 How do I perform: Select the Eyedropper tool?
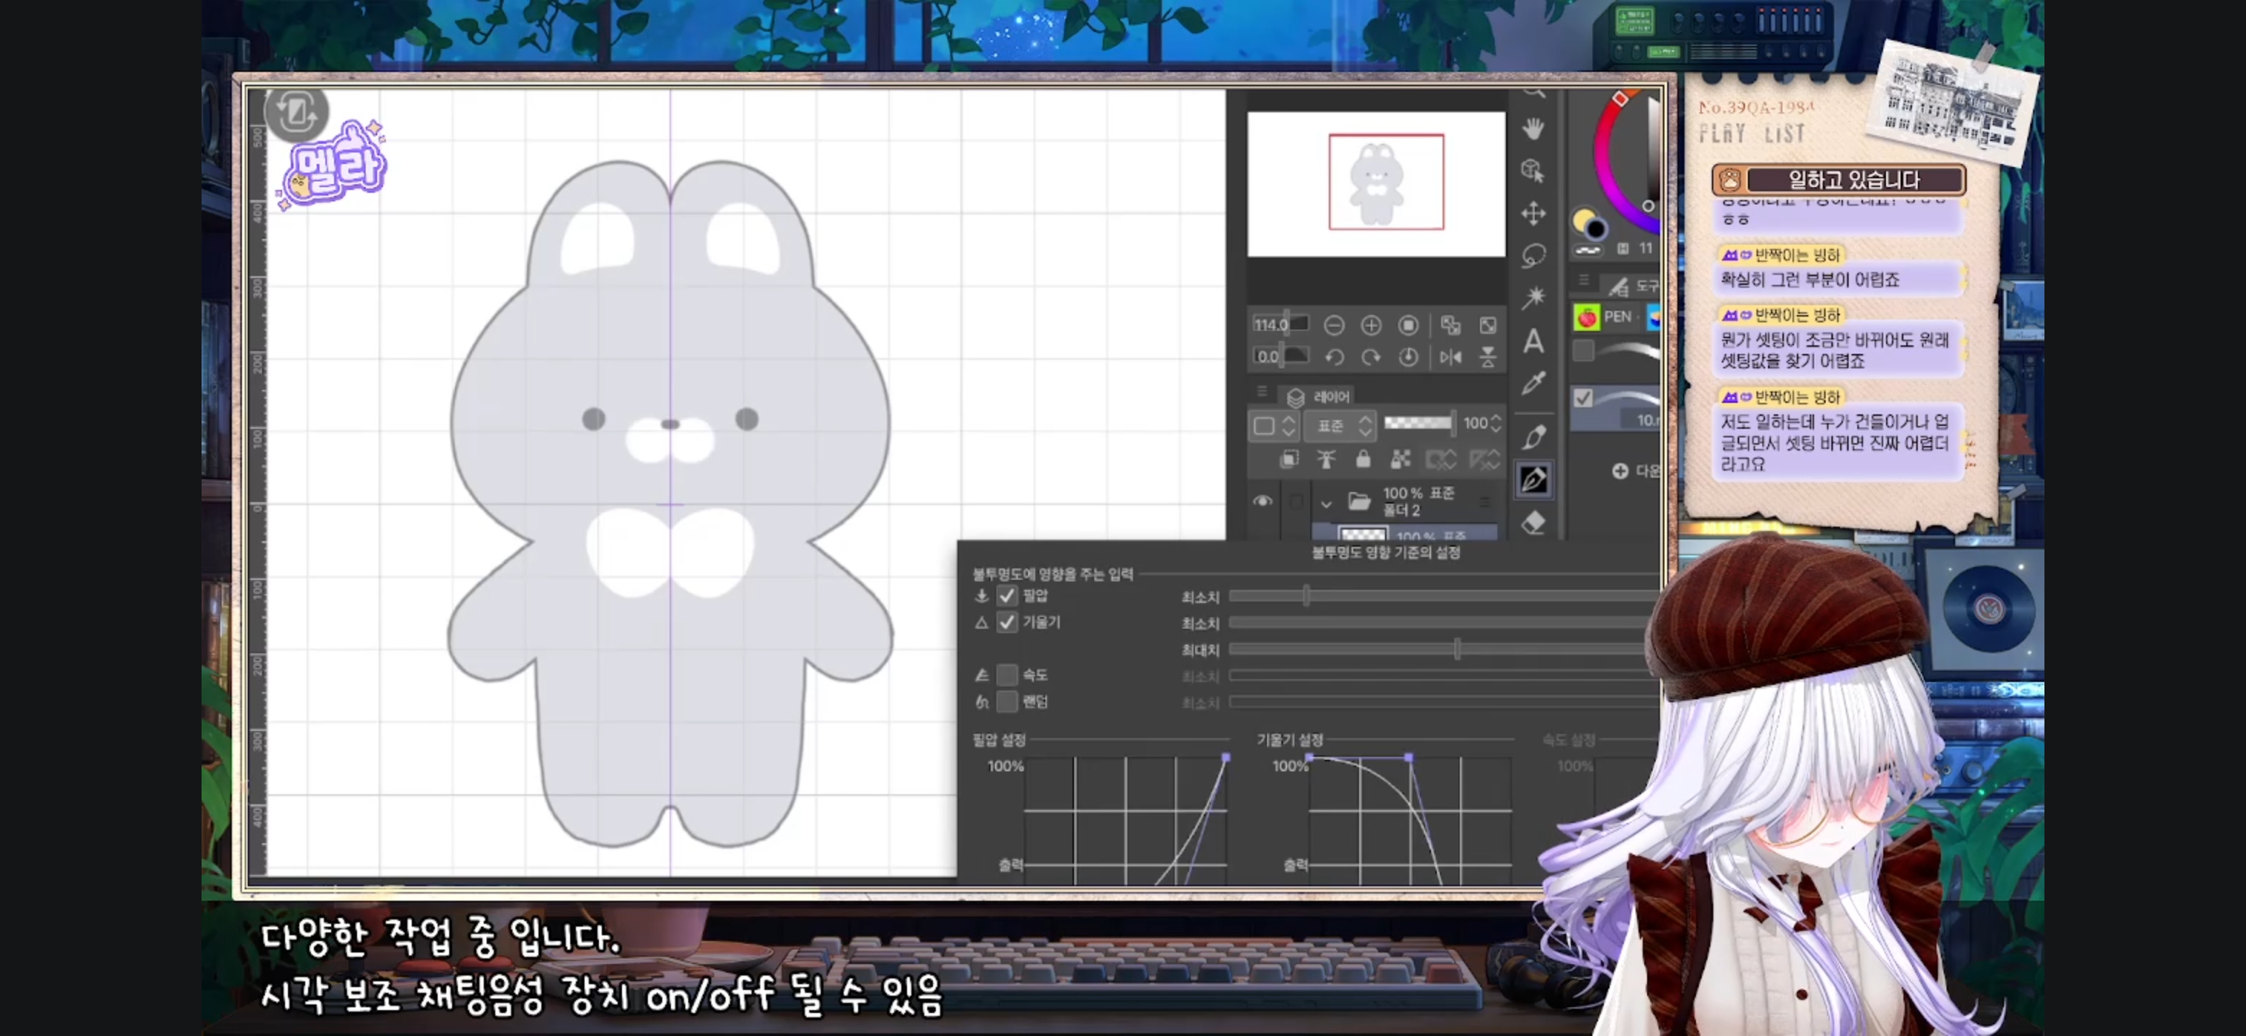click(x=1533, y=383)
